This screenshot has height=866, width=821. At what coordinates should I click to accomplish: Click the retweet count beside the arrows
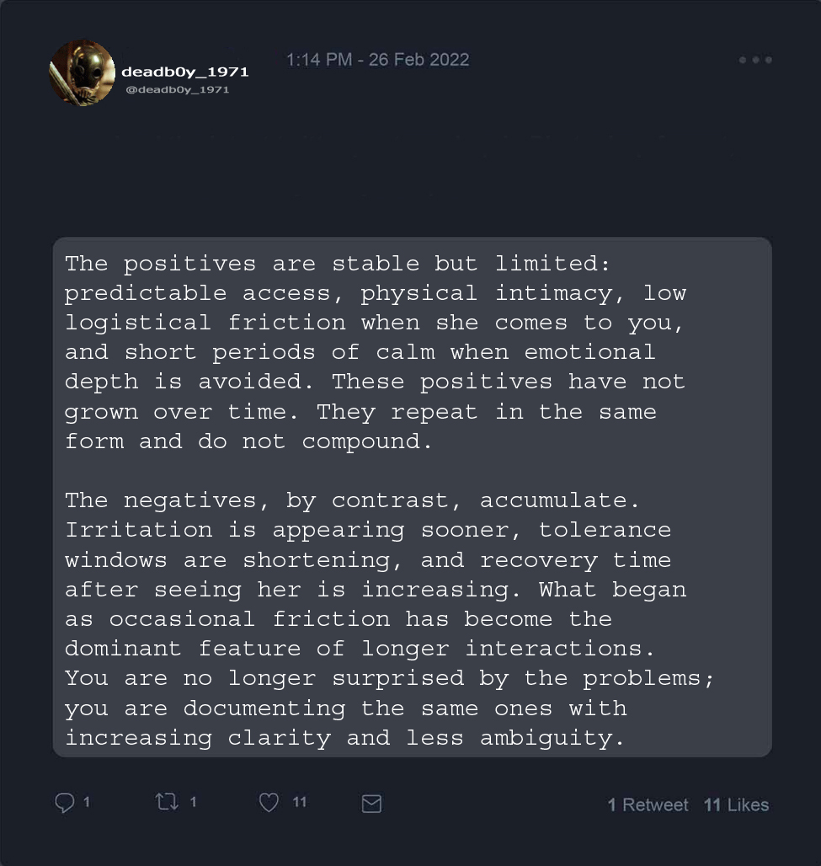[194, 803]
